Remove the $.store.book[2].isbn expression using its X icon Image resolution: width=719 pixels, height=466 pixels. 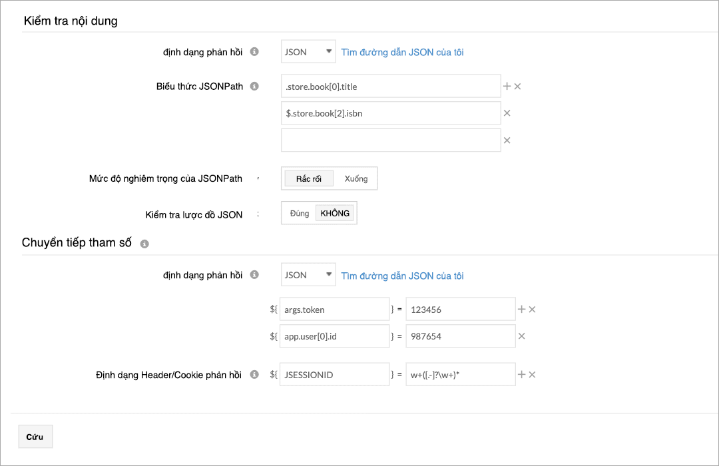click(509, 113)
